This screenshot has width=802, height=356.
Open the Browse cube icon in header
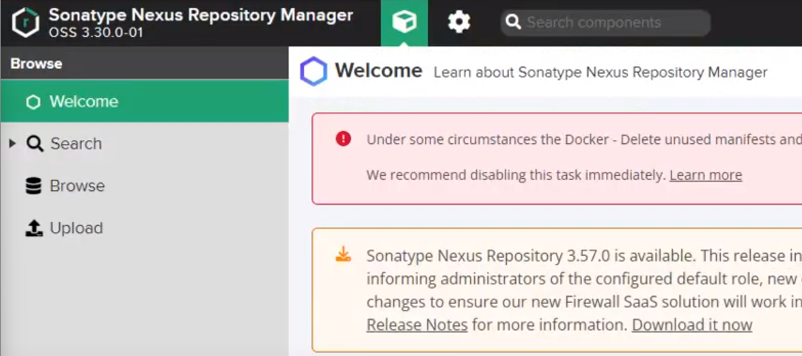click(x=404, y=23)
